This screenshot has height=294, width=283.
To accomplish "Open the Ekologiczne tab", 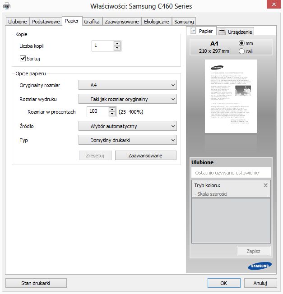I will [x=156, y=22].
